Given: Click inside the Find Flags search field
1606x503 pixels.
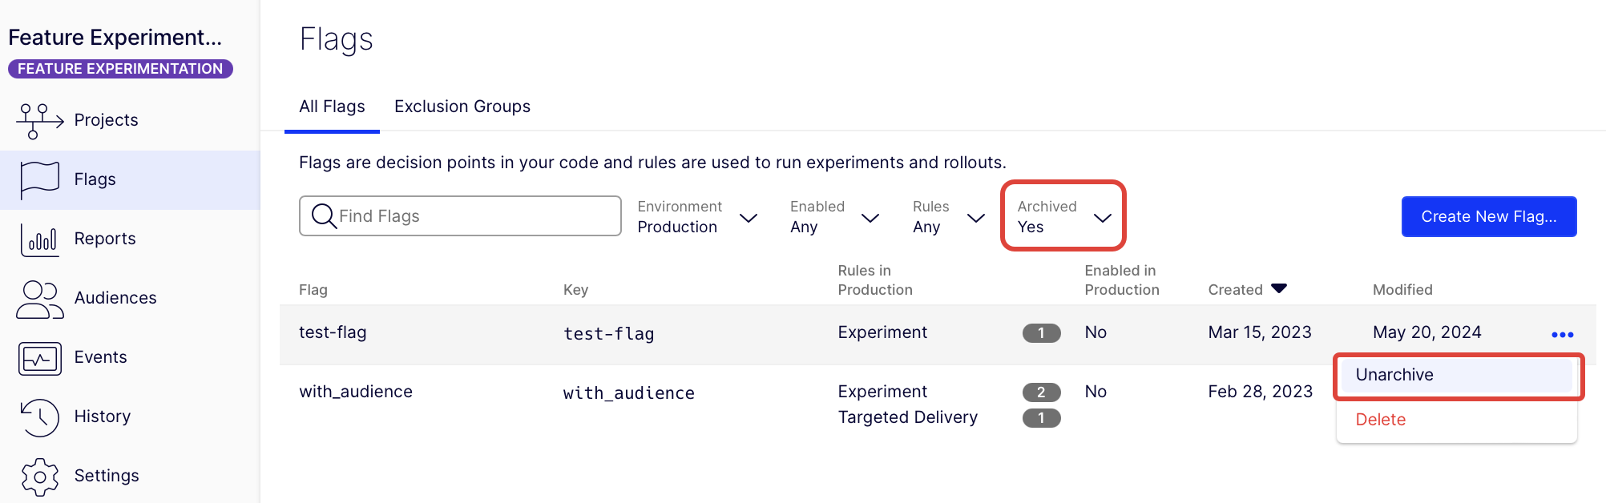Looking at the screenshot, I should (x=473, y=216).
